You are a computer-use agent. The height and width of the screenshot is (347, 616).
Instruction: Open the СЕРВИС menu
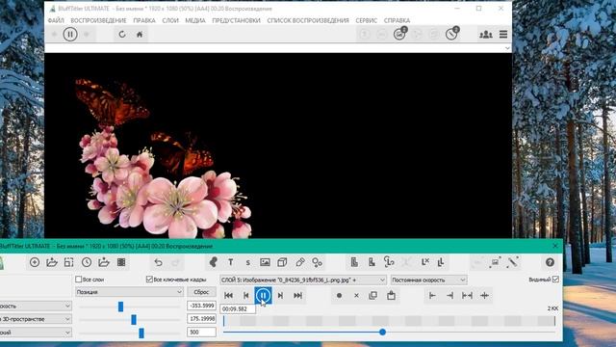[366, 20]
